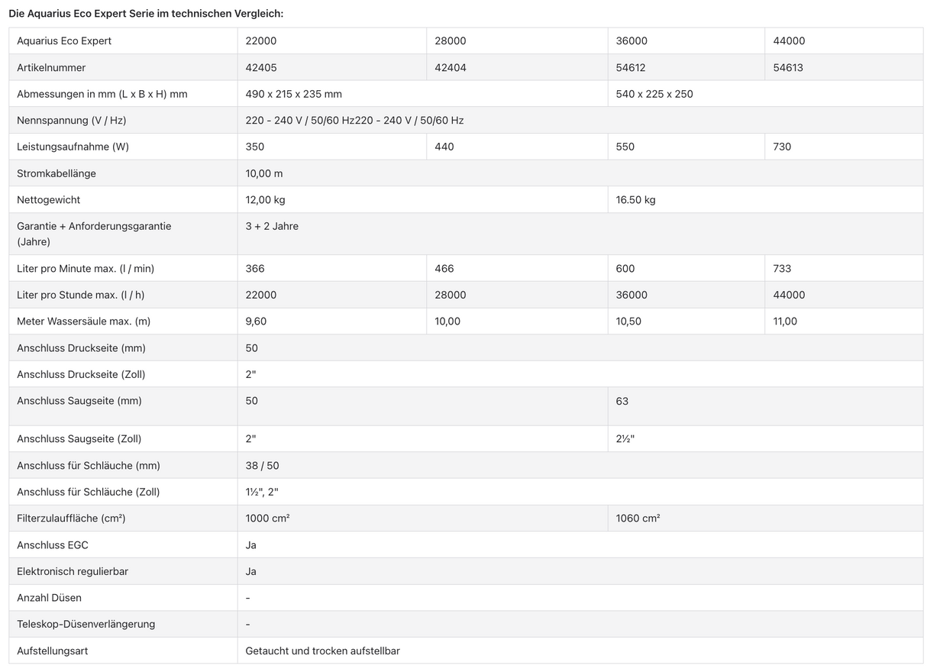Select the 2½" suction side value
Image resolution: width=927 pixels, height=672 pixels.
tap(625, 439)
